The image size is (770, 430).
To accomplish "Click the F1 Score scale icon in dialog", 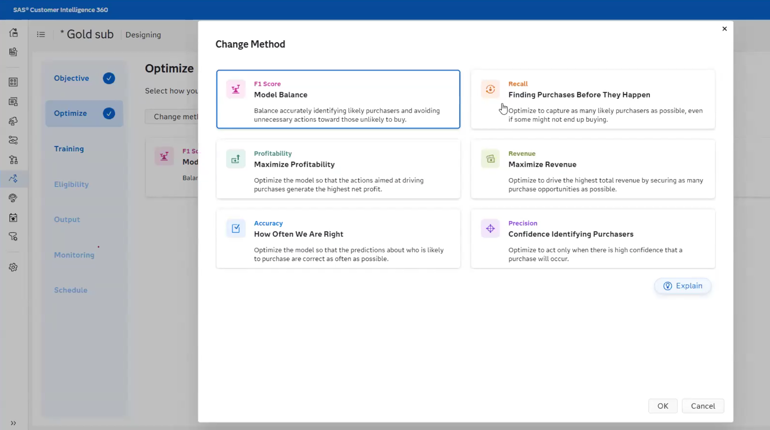I will click(236, 89).
